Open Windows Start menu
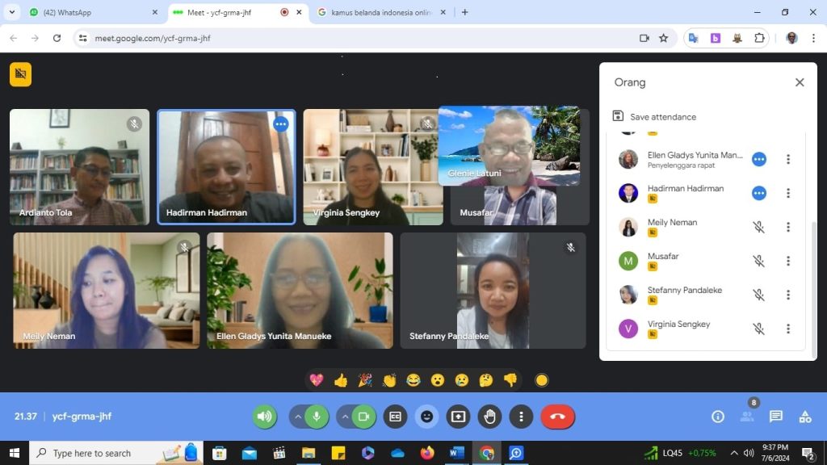 pyautogui.click(x=15, y=453)
